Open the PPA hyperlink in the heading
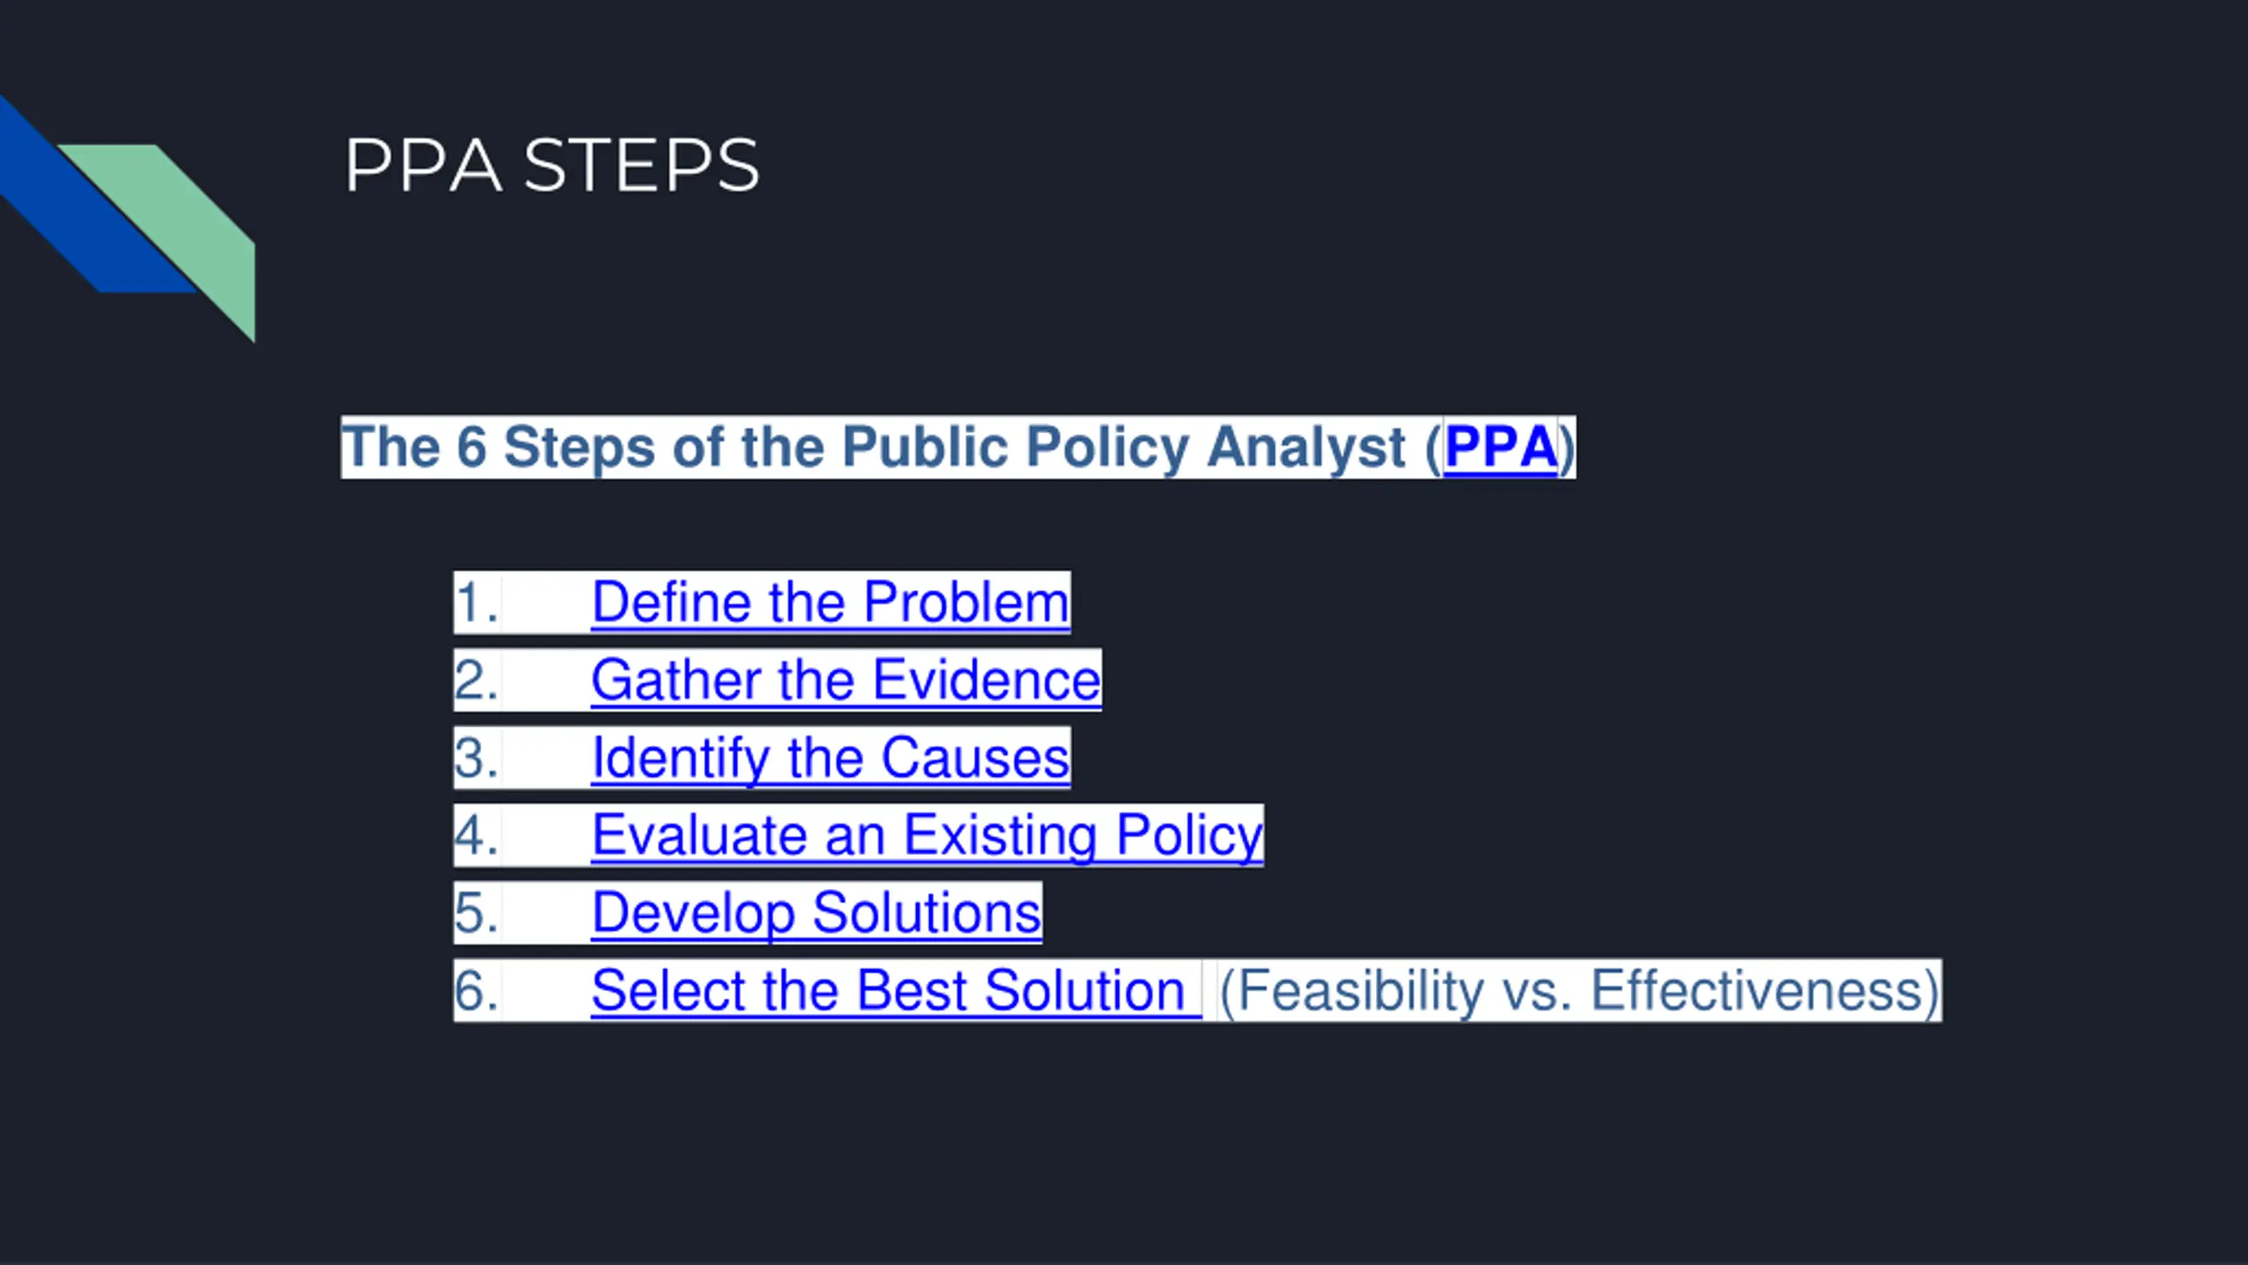Image resolution: width=2248 pixels, height=1265 pixels. pyautogui.click(x=1501, y=447)
